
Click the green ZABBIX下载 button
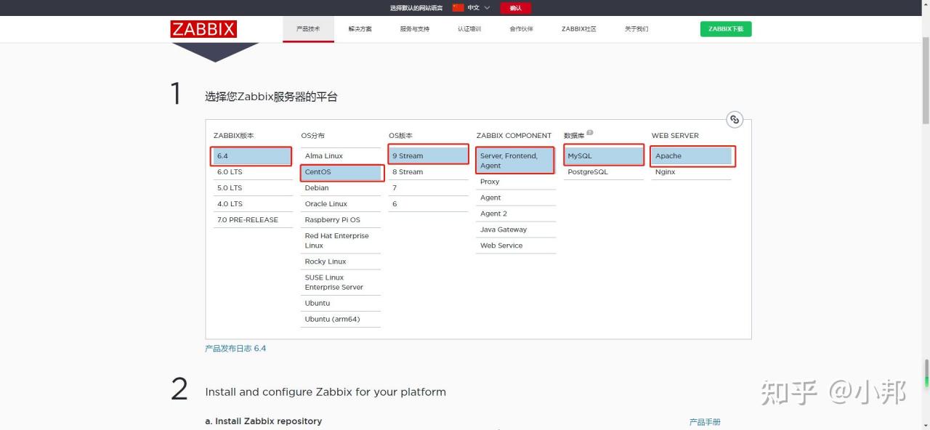click(726, 29)
